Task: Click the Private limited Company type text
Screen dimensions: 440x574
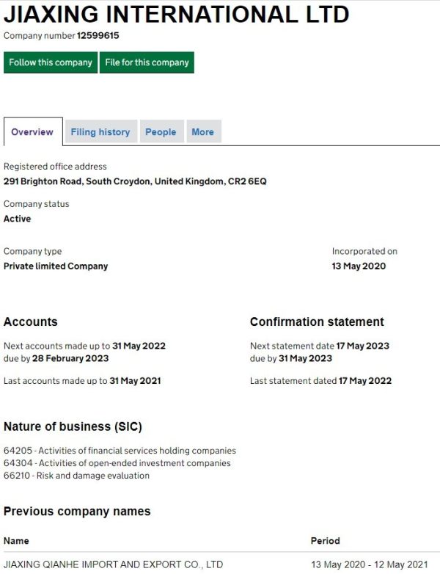Action: [56, 266]
